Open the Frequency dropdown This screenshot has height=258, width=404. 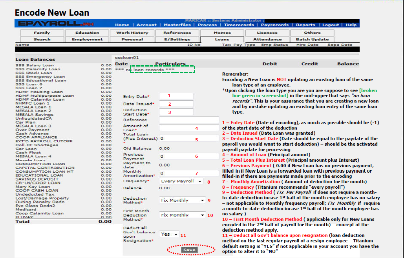point(181,181)
